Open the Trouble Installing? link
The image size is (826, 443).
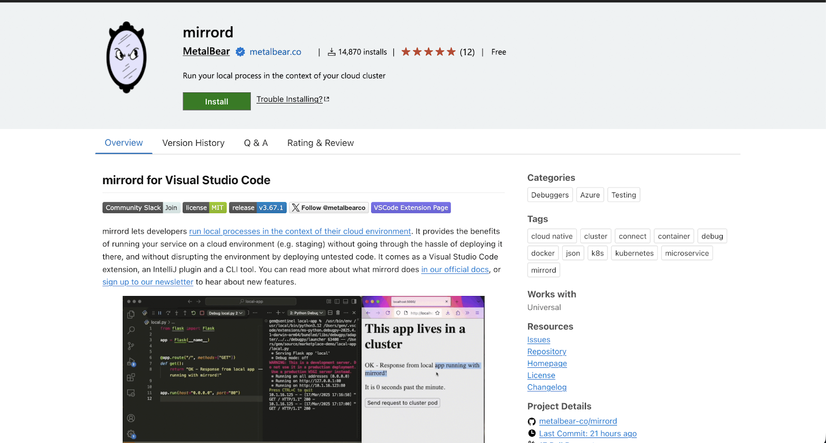(x=290, y=99)
